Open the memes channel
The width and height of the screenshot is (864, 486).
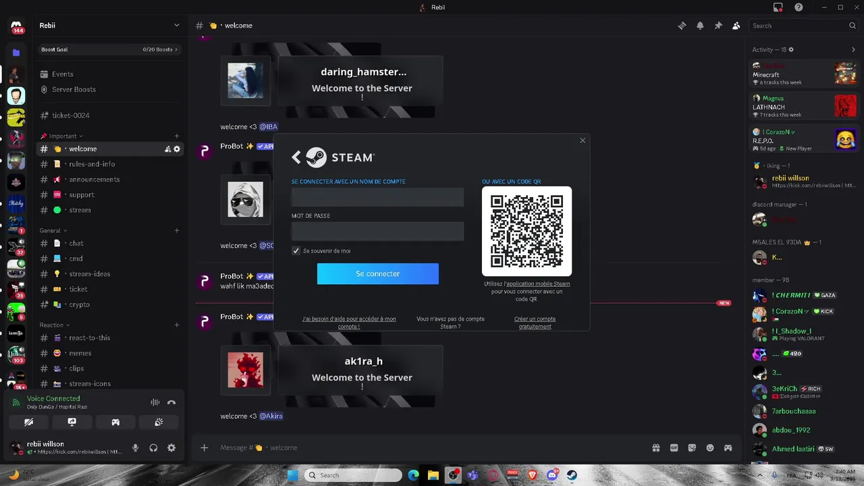[x=110, y=353]
